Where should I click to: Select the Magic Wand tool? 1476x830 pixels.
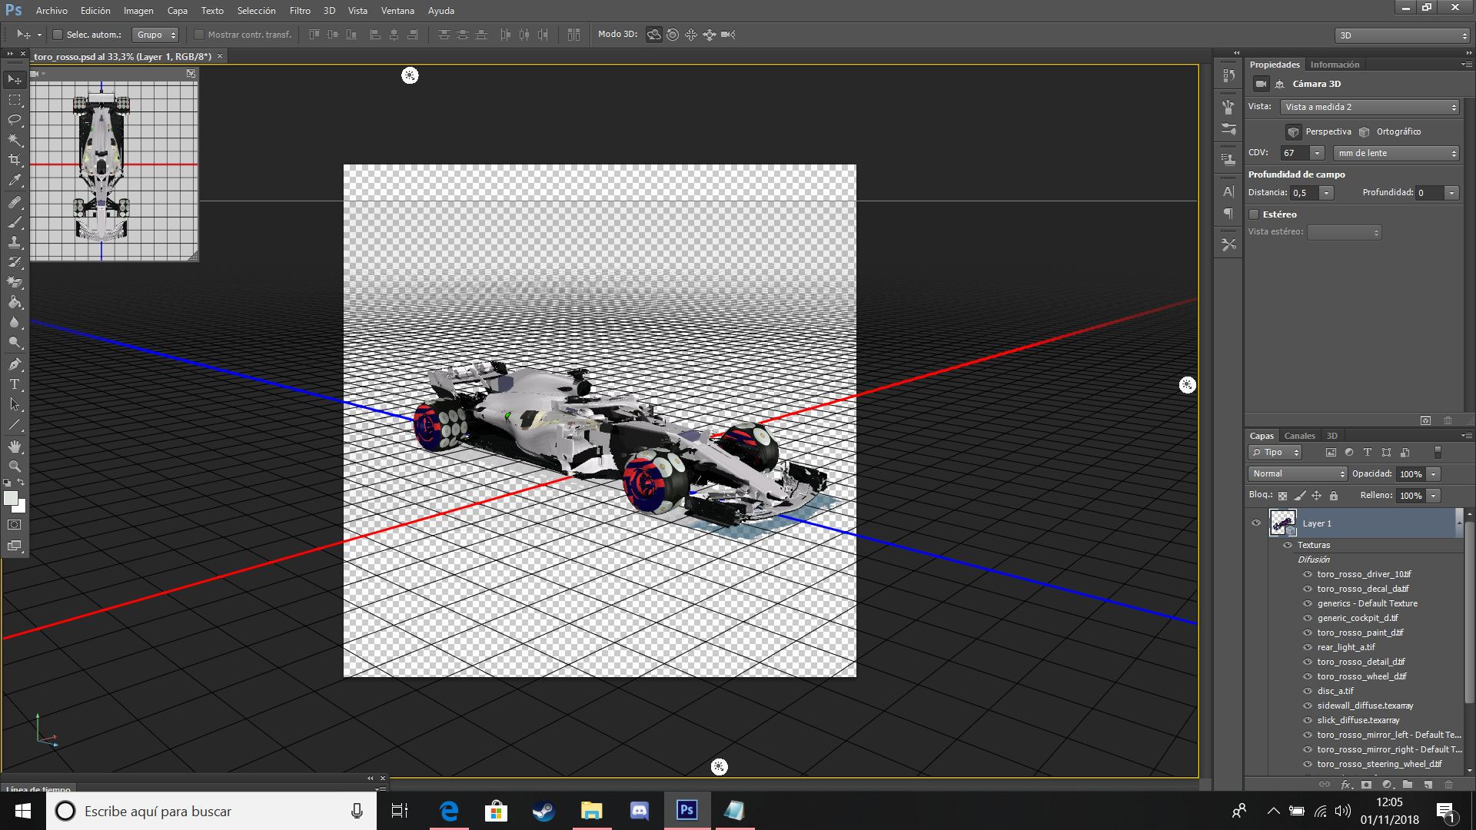15,140
